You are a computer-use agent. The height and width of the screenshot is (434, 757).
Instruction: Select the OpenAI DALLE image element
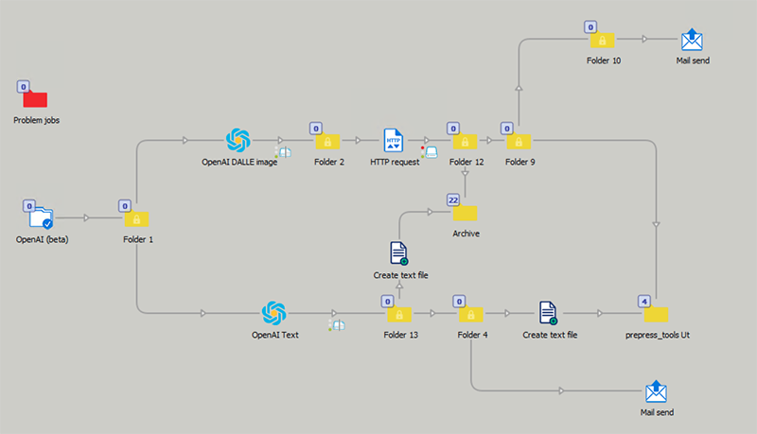point(238,141)
